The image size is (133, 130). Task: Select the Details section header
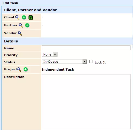[x=11, y=41]
